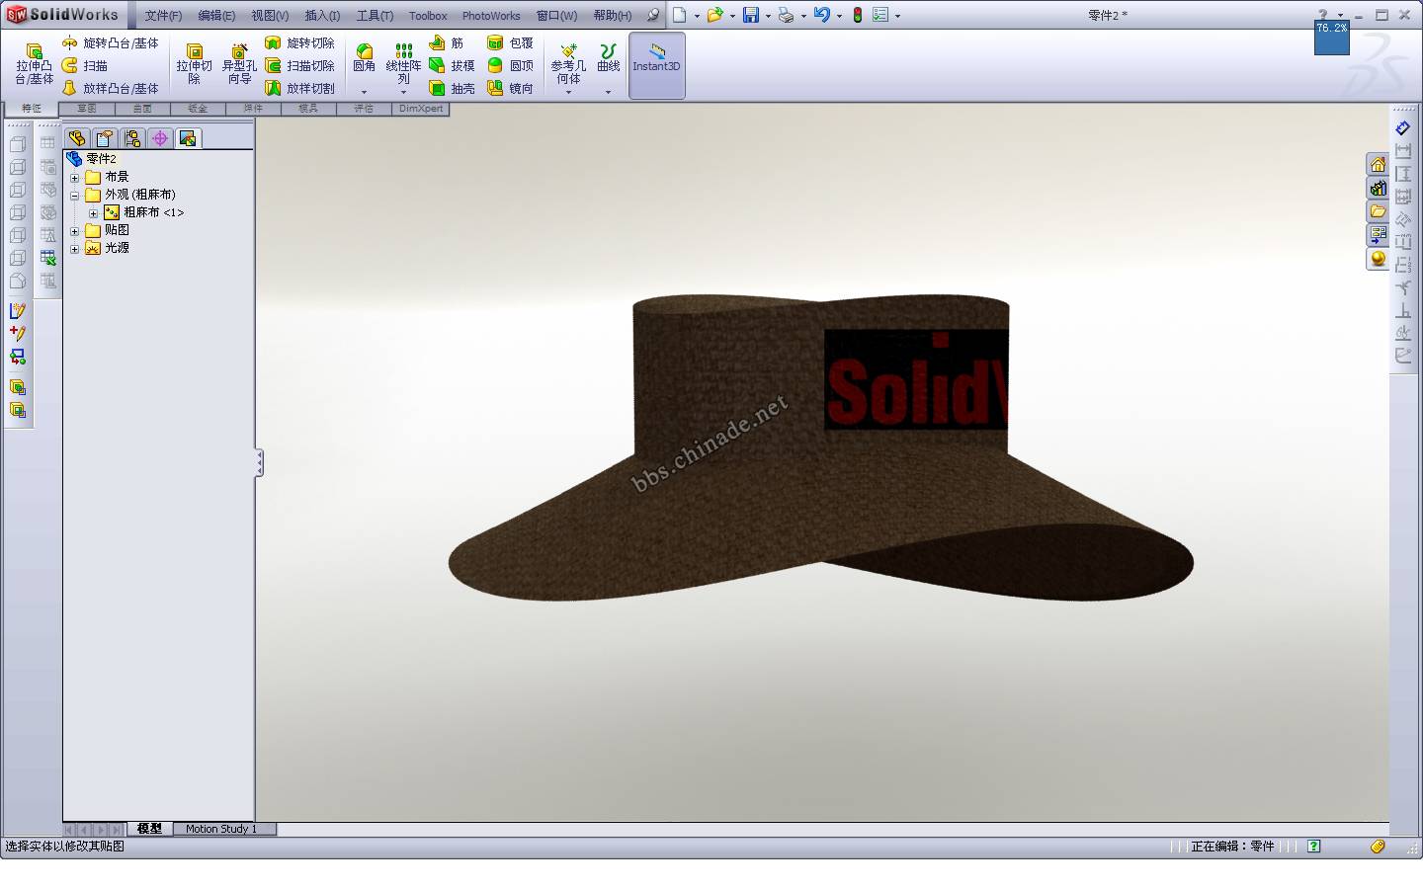Expand the 贴图 (Decals) folder
This screenshot has width=1423, height=889.
[x=74, y=231]
